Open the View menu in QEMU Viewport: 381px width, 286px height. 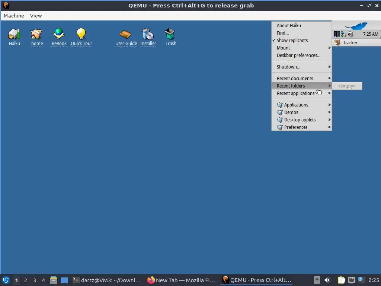36,16
